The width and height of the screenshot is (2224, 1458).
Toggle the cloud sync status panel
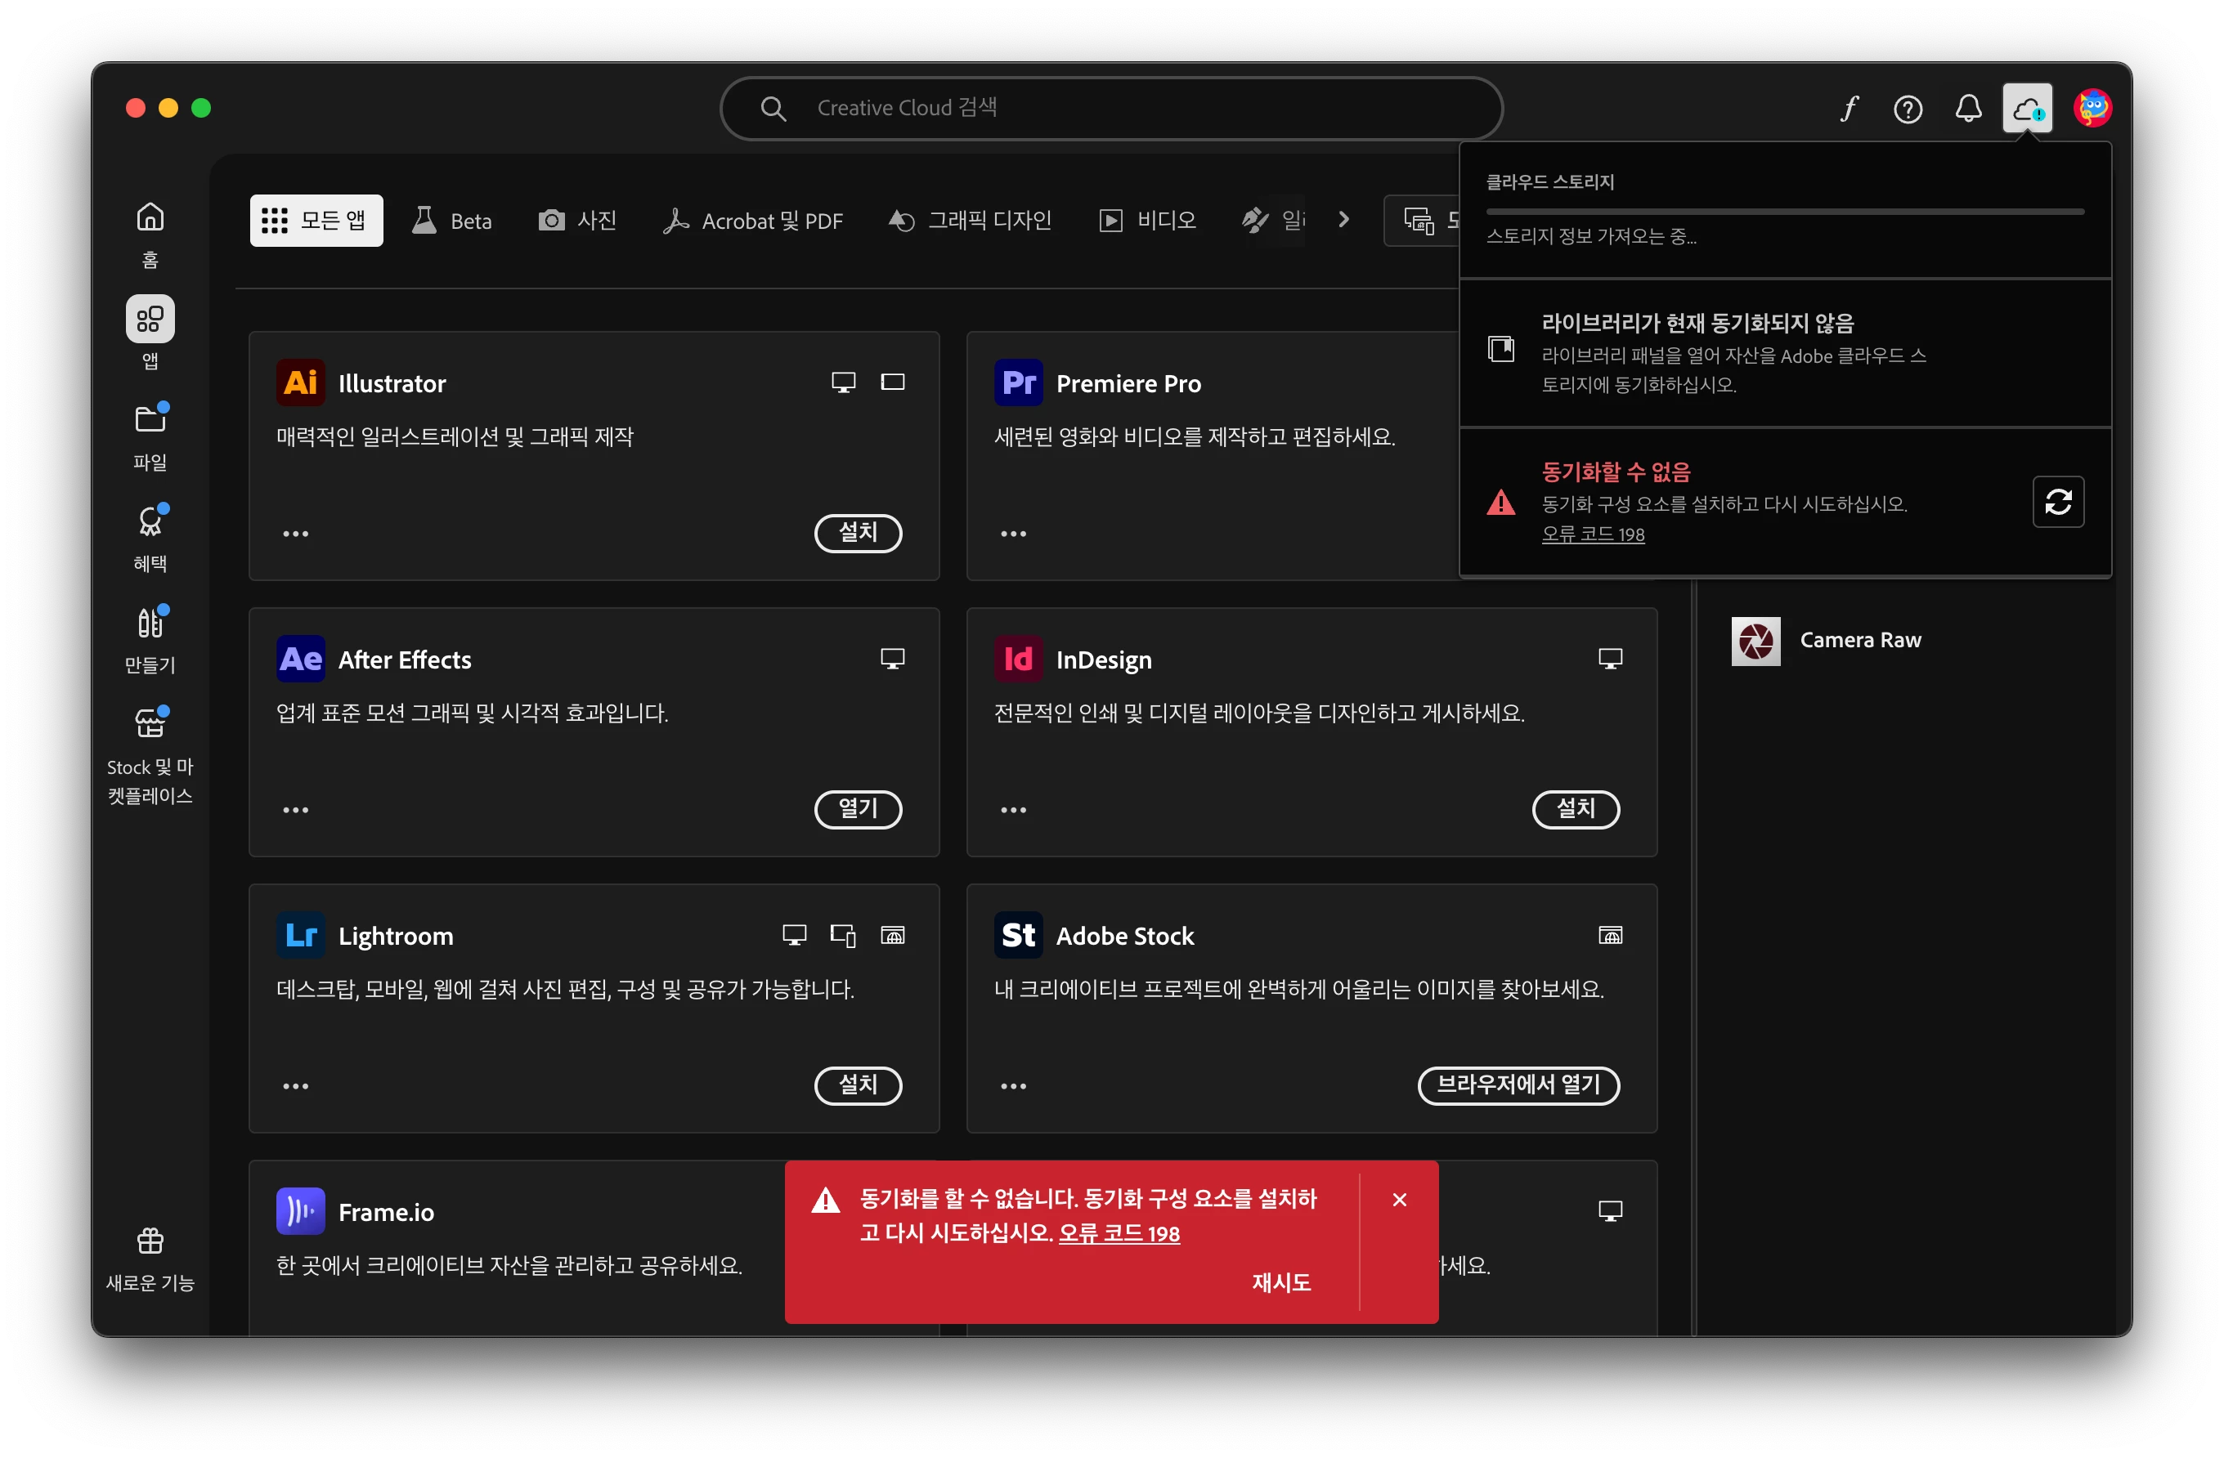(2027, 110)
